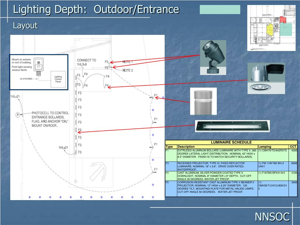Click the bollard luminaire photo
Screen dimensions: 300x225
pyautogui.click(x=203, y=101)
